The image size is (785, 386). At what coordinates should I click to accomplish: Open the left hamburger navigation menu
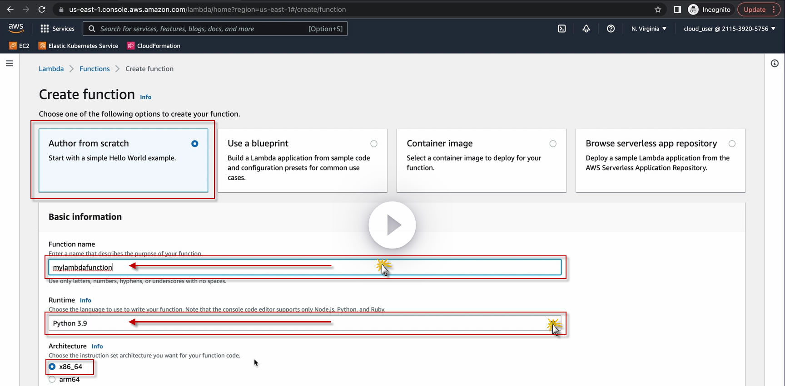tap(9, 64)
